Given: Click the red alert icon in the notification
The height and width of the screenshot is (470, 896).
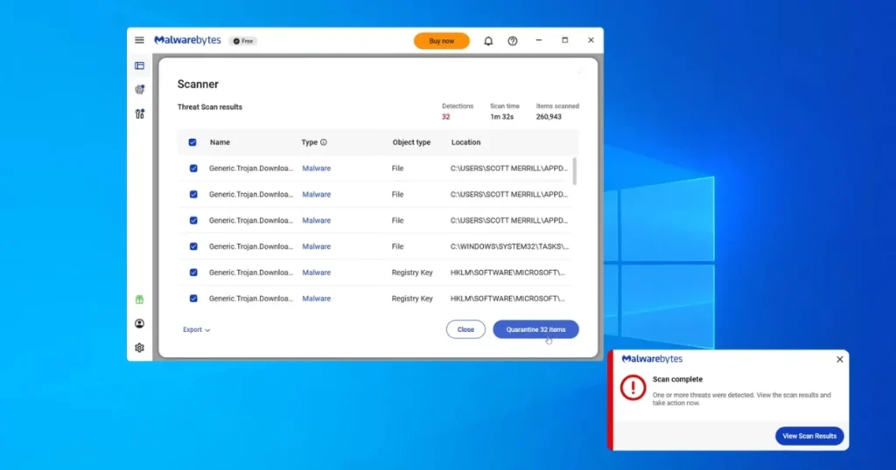Looking at the screenshot, I should 633,388.
